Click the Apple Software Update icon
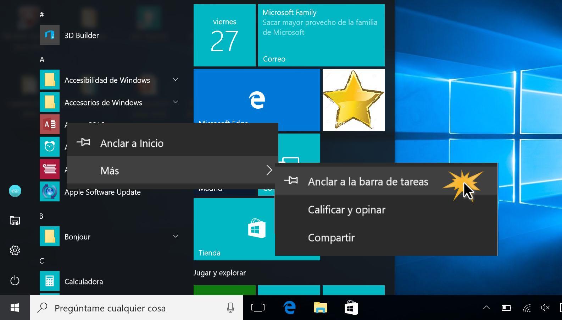Image resolution: width=562 pixels, height=320 pixels. (x=50, y=191)
